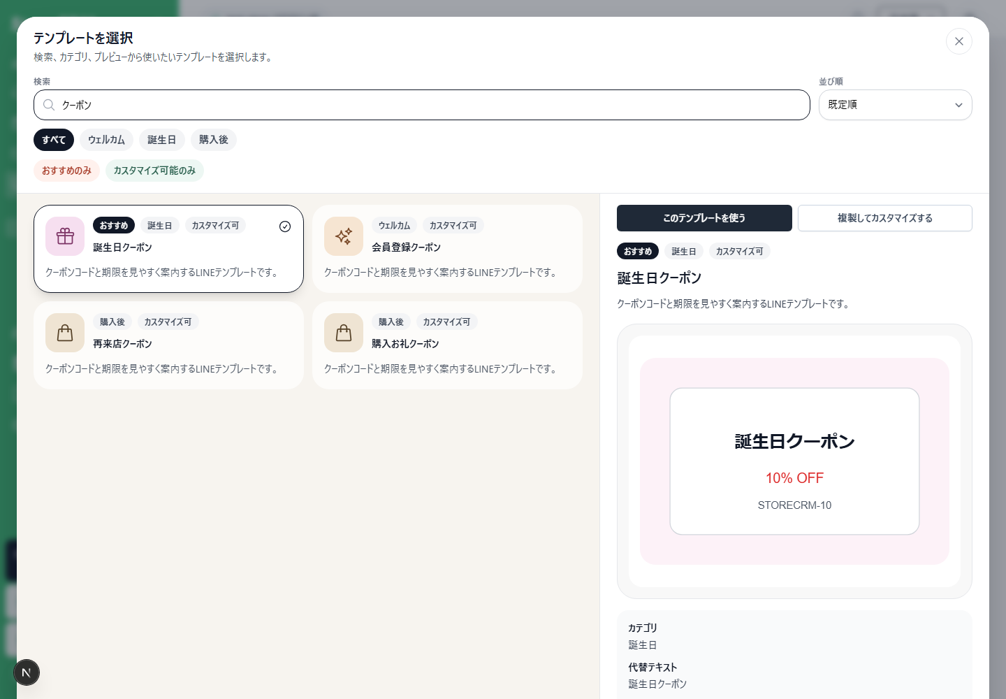Select the すべて category filter
Image resolution: width=1006 pixels, height=699 pixels.
tap(54, 140)
